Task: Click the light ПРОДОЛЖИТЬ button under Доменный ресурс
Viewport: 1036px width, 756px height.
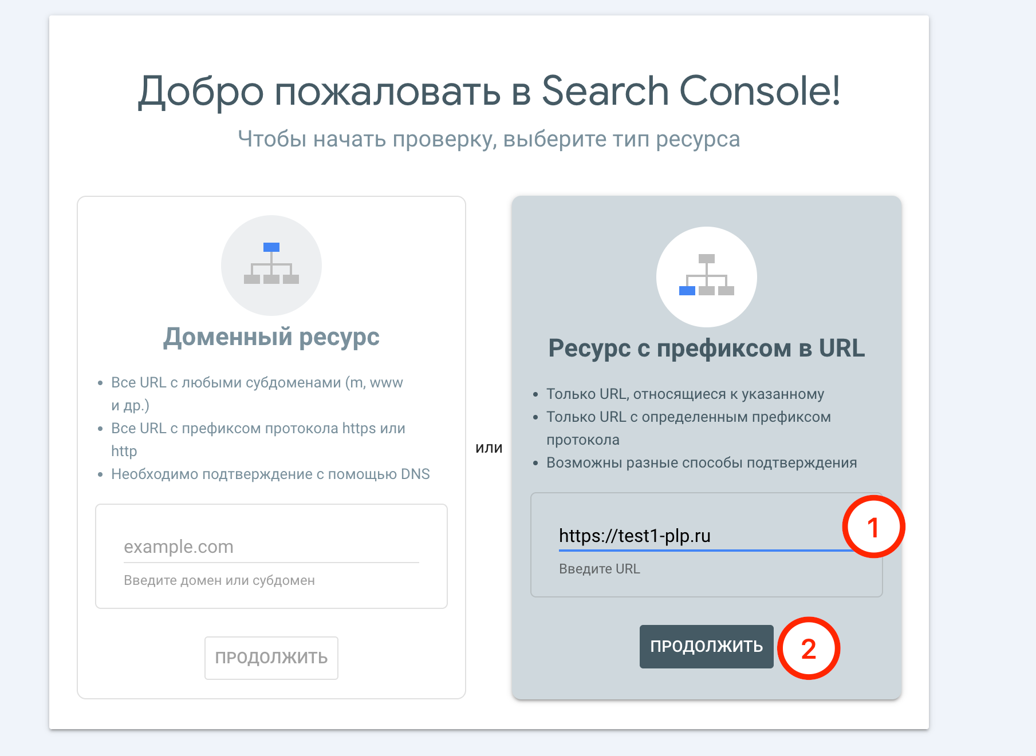Action: pos(271,658)
